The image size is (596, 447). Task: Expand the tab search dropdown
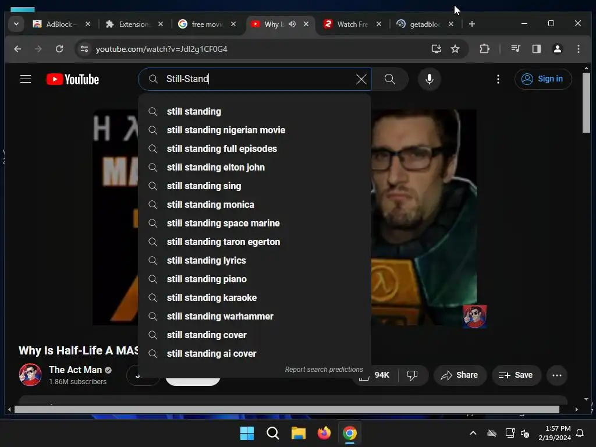coord(16,24)
